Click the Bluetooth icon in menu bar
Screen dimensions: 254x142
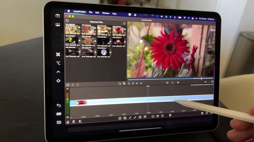(170, 17)
